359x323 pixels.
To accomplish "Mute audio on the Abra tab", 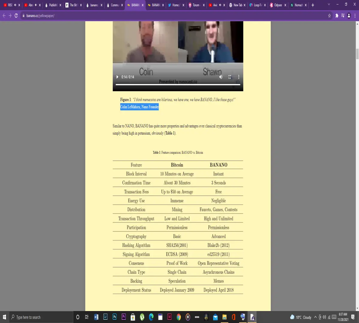I will [36, 5].
